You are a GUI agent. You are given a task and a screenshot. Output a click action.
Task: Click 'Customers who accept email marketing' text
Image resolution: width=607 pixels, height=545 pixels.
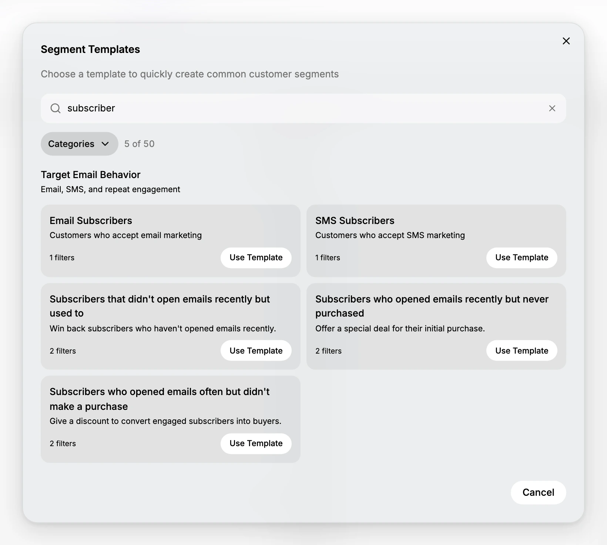pyautogui.click(x=125, y=235)
